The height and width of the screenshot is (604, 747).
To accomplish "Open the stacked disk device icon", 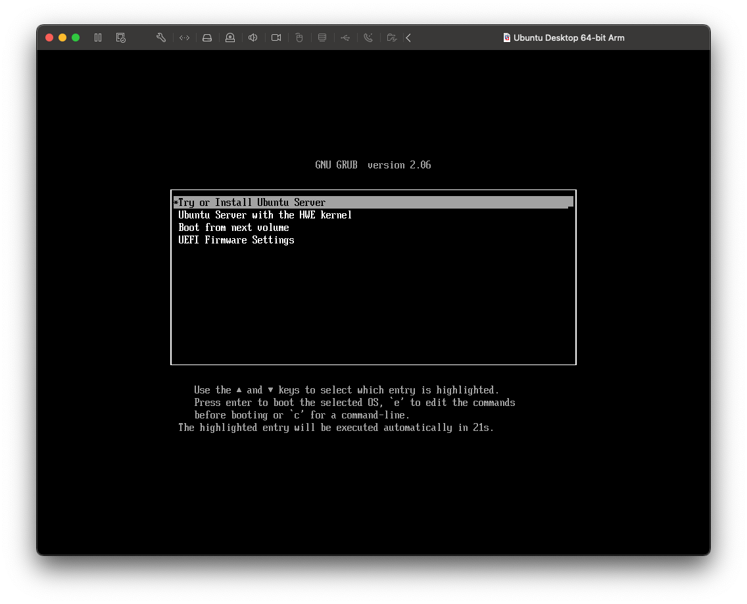I will coord(322,38).
